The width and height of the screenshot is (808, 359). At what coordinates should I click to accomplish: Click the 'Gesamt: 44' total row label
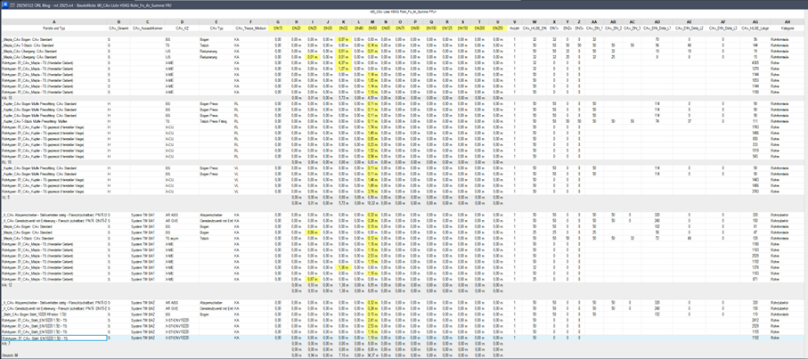9,355
